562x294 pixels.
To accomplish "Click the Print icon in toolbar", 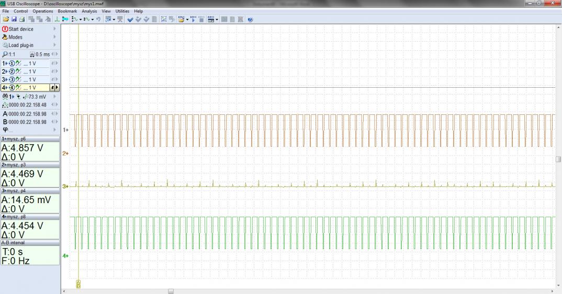I will (x=22, y=19).
